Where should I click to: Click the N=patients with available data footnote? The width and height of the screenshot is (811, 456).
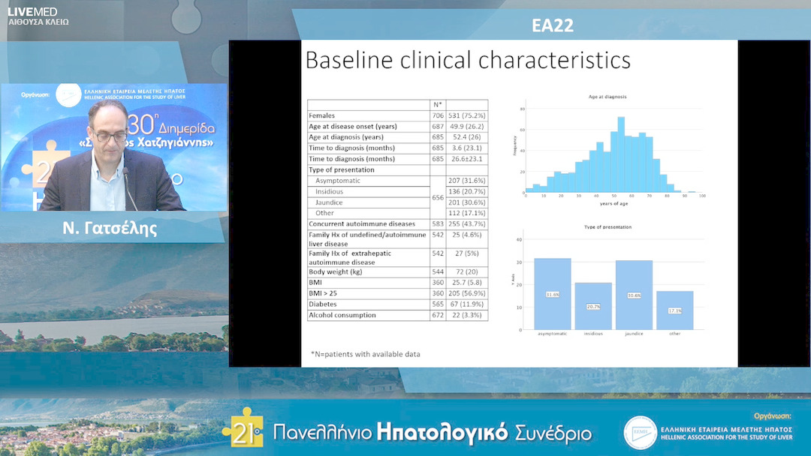tap(365, 354)
